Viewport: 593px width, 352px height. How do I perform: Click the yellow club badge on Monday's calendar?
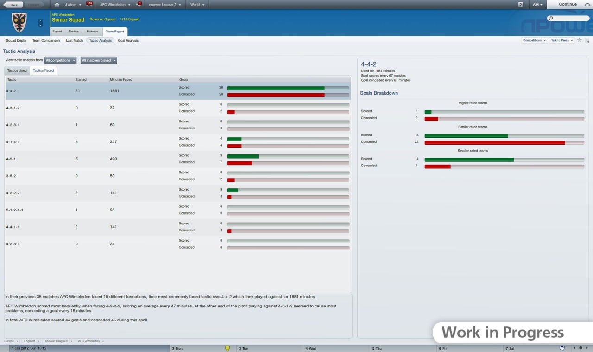coord(227,348)
